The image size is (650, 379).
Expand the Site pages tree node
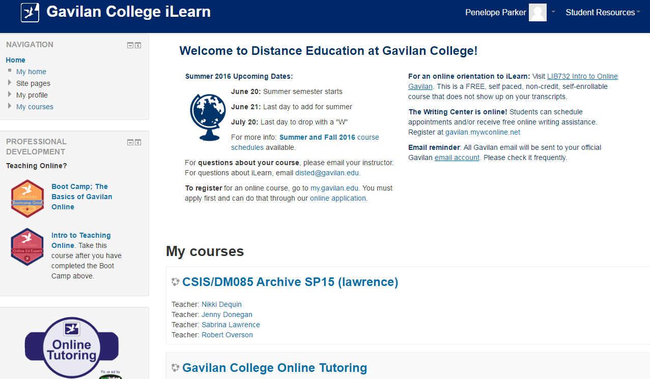click(x=10, y=83)
